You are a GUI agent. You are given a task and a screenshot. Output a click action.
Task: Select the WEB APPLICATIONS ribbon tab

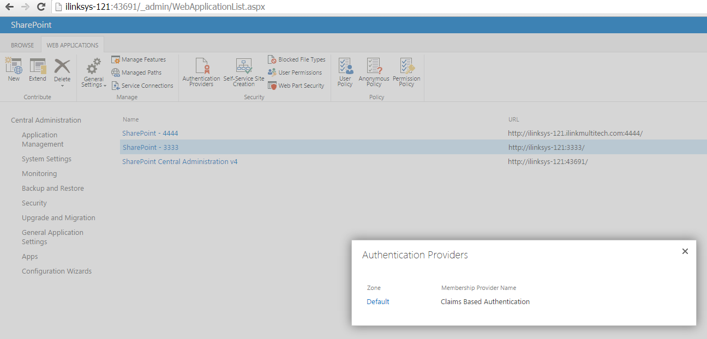pos(73,45)
